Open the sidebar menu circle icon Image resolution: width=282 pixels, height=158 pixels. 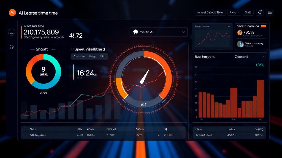tap(12, 32)
